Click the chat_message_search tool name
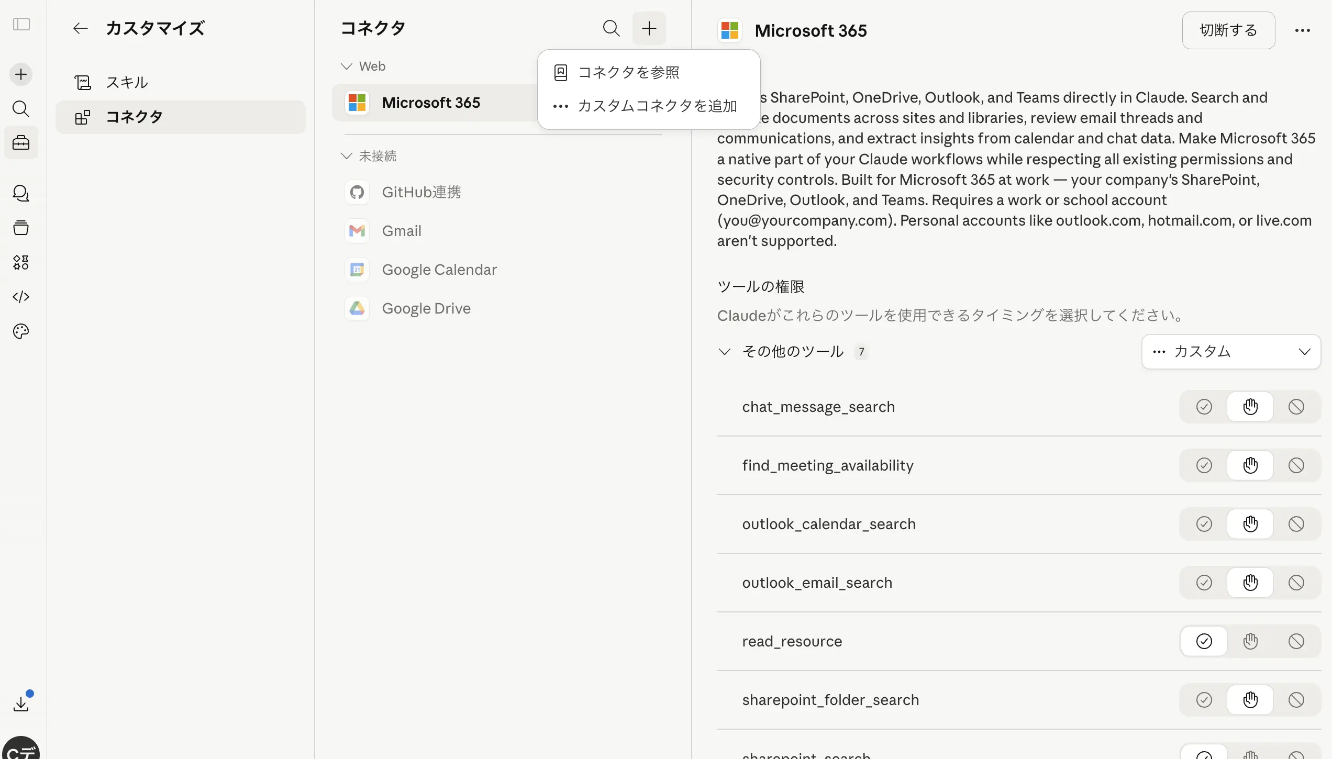1332x759 pixels. (x=818, y=407)
